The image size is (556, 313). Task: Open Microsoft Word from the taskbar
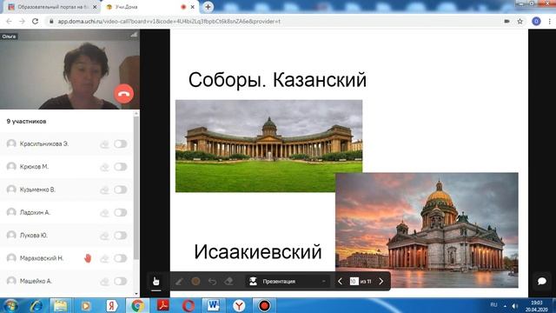tap(214, 305)
